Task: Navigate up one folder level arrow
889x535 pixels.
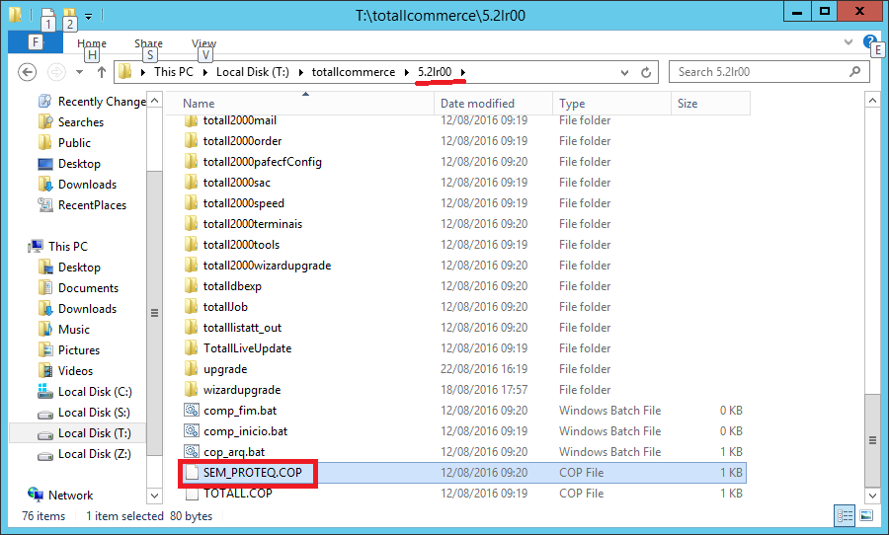Action: pos(102,72)
